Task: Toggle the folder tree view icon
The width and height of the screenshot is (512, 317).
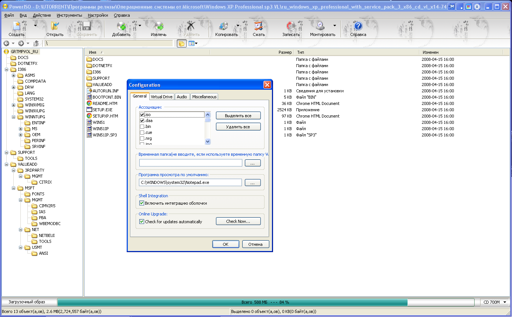Action: 182,43
